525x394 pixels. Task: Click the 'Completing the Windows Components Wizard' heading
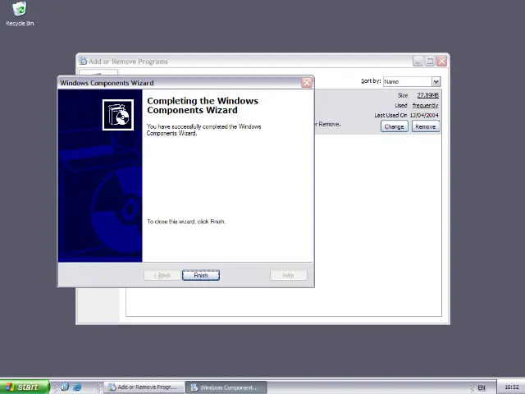(203, 106)
